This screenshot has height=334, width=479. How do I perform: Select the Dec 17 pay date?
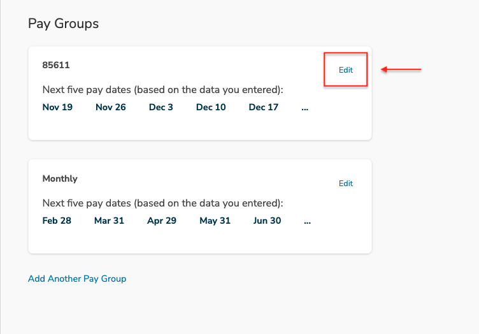264,107
